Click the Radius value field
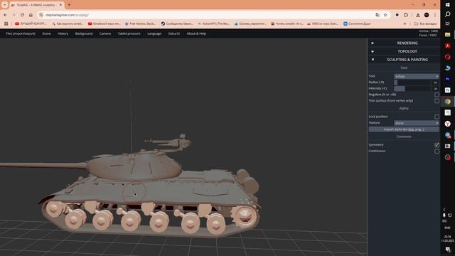Screen dimensions: 455x256 435,82
